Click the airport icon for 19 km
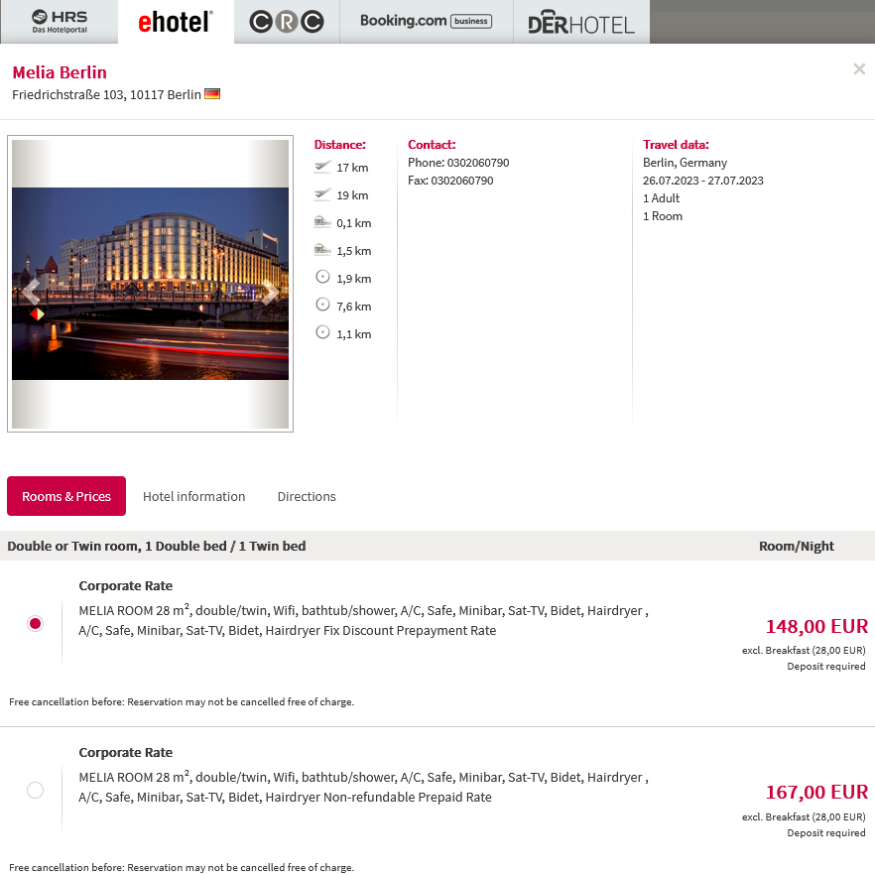This screenshot has height=875, width=875. pos(322,194)
